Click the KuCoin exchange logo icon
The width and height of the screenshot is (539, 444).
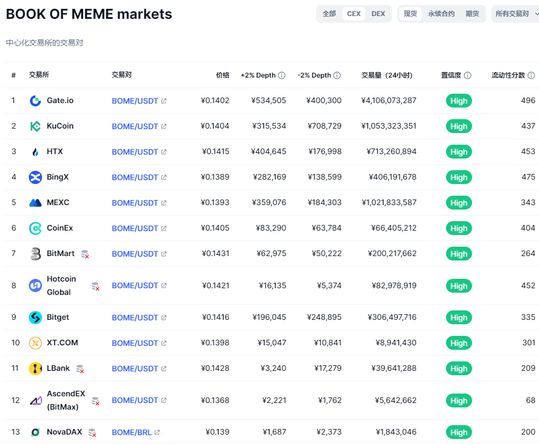tap(35, 126)
